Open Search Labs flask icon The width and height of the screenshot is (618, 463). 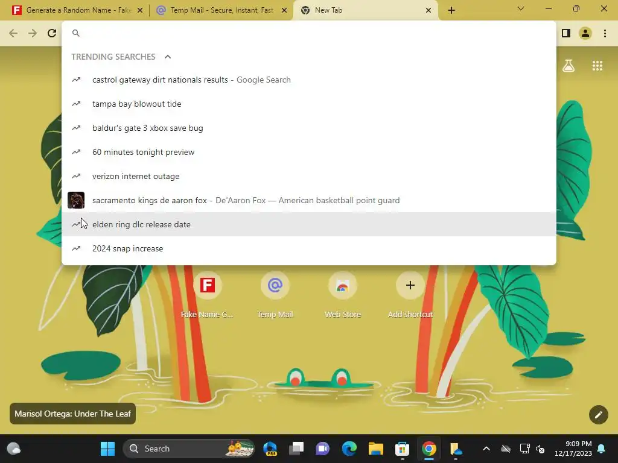coord(568,66)
